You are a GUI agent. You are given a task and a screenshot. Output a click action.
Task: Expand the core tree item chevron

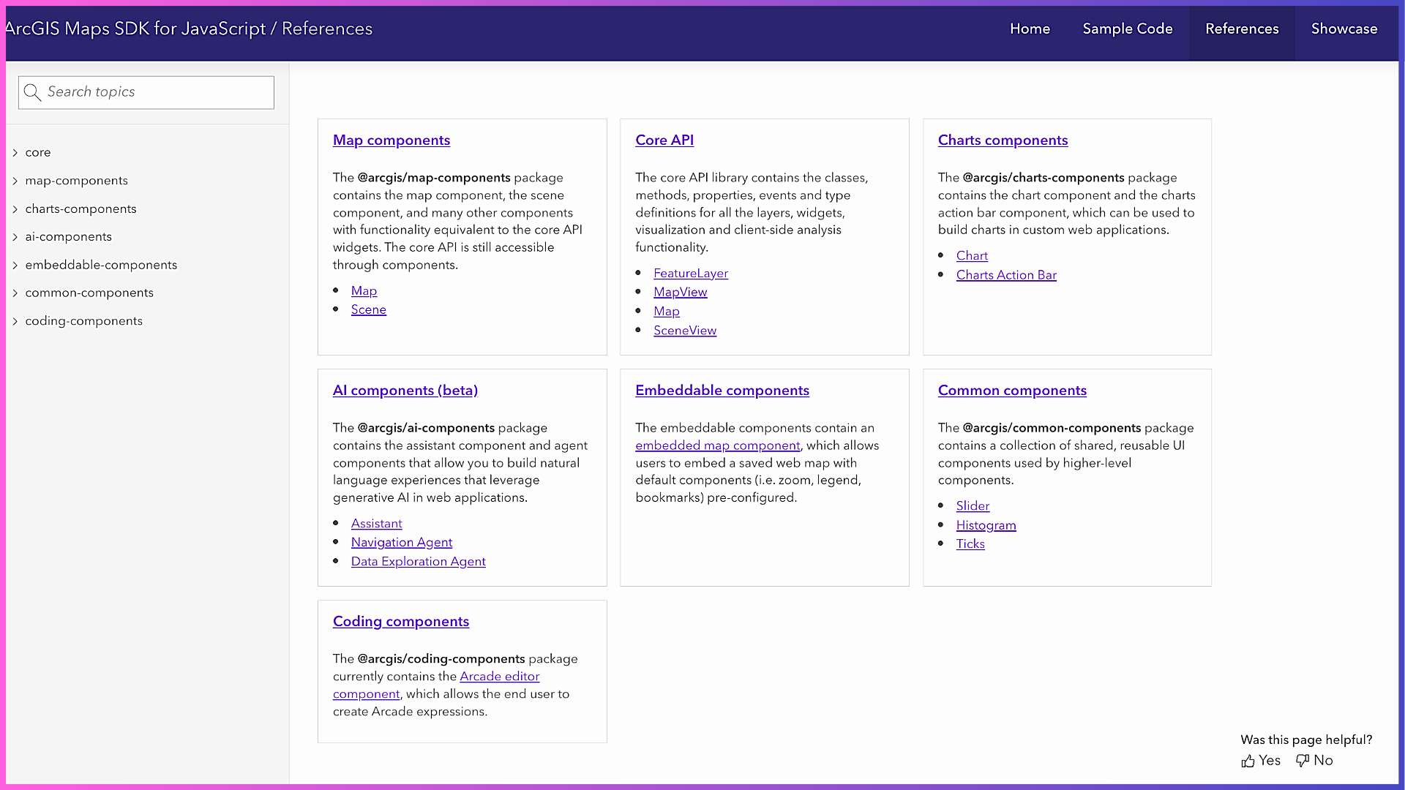(15, 153)
